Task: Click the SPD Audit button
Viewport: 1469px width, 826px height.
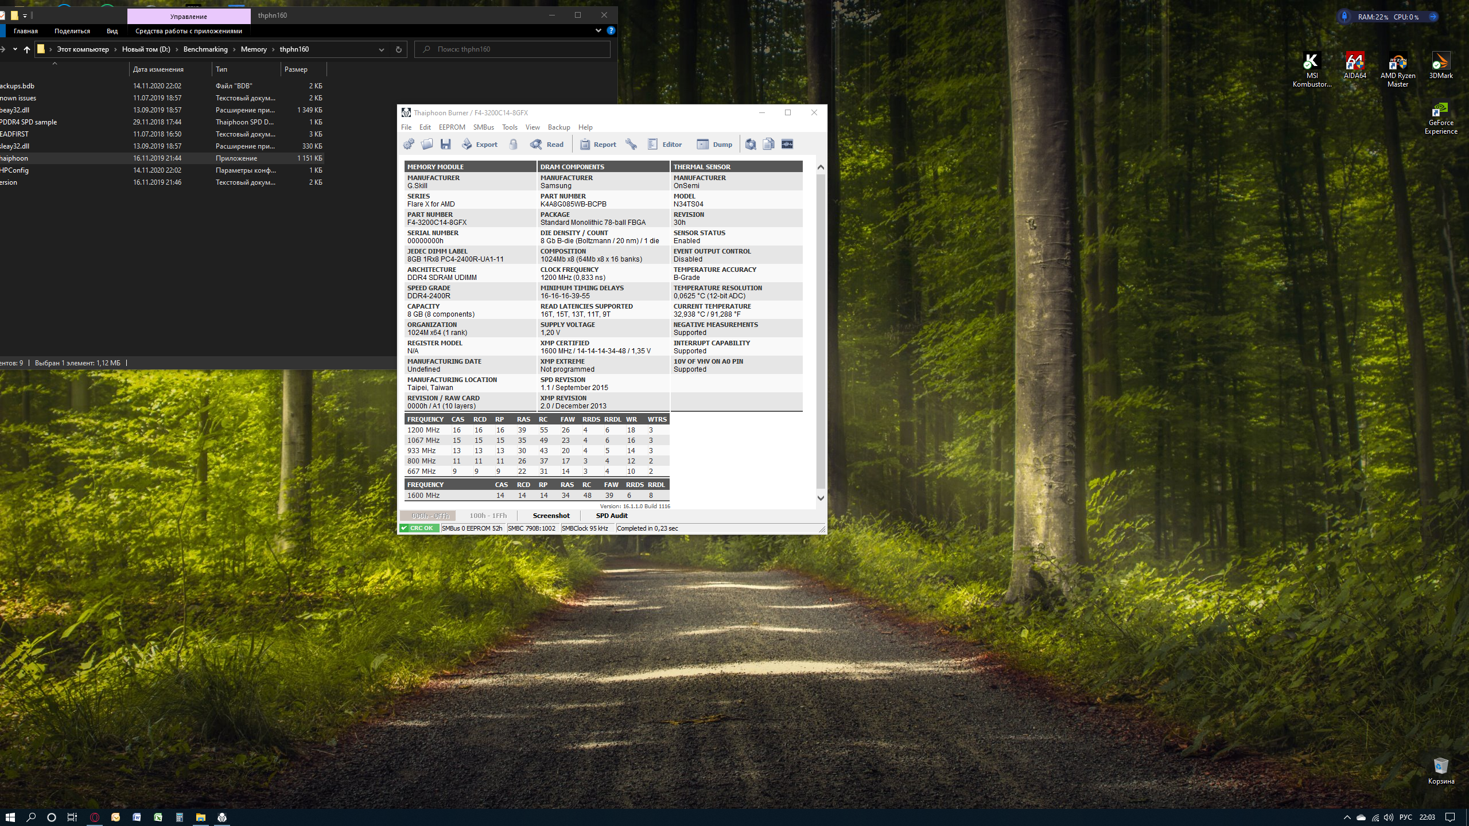Action: 612,516
